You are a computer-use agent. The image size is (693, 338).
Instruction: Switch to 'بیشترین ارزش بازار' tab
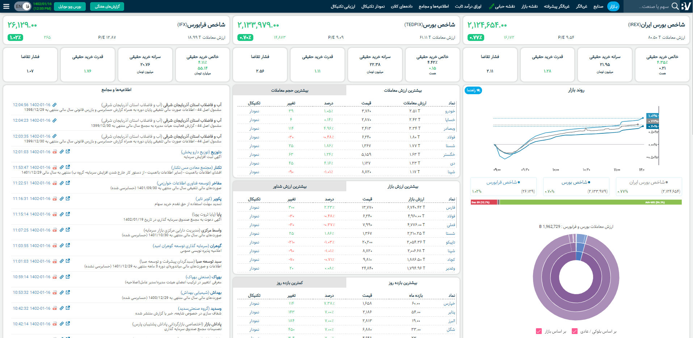pos(403,186)
